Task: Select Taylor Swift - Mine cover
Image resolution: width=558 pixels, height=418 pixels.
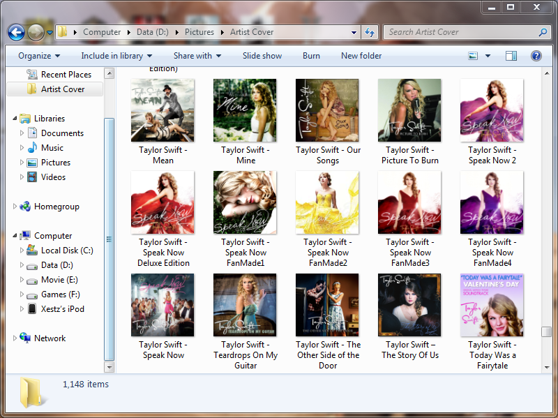Action: click(245, 110)
